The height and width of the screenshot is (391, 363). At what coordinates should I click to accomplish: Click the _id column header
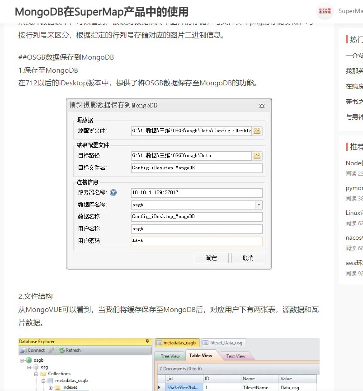pyautogui.click(x=184, y=378)
